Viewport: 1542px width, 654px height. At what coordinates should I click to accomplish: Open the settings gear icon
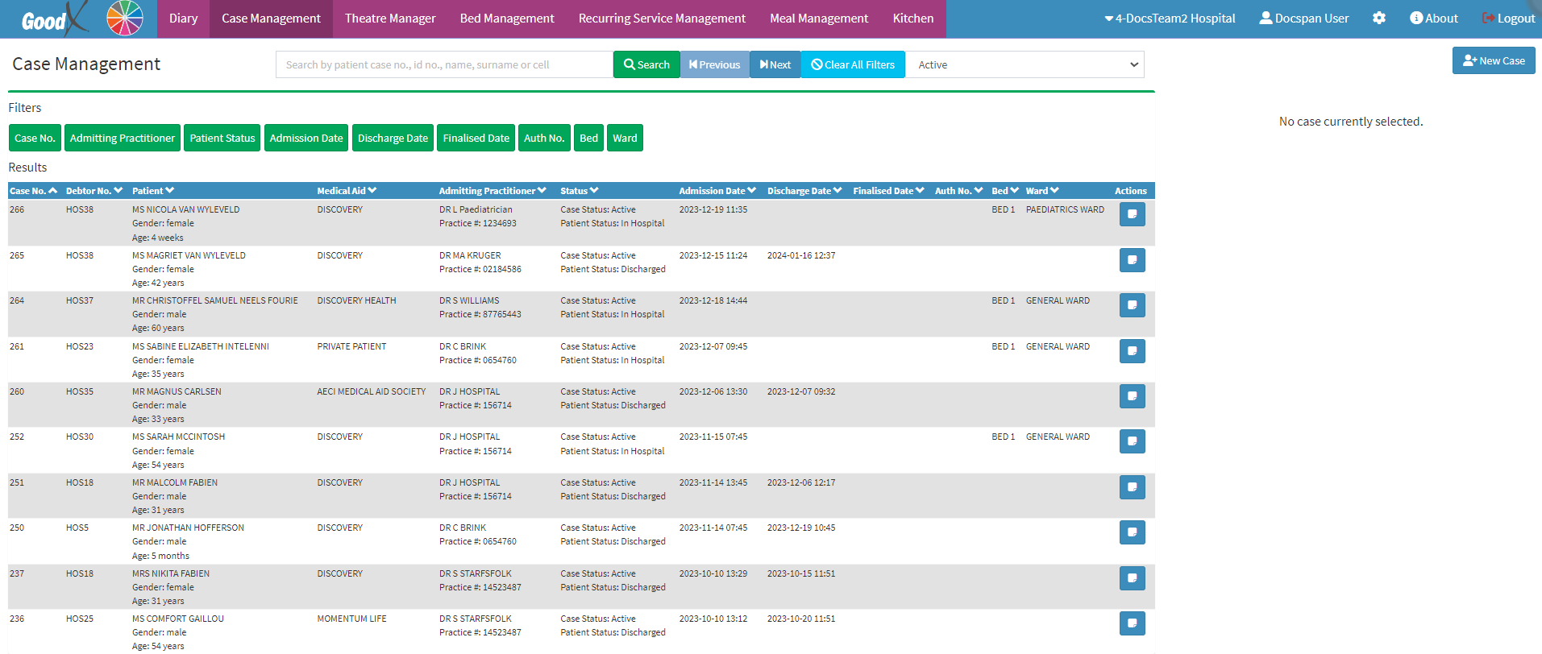tap(1379, 18)
